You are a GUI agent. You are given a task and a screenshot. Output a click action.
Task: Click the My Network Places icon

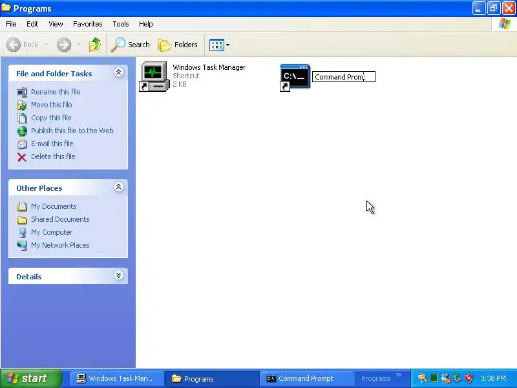[x=22, y=245]
